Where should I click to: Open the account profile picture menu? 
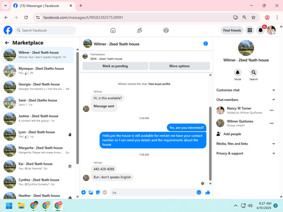point(271,30)
